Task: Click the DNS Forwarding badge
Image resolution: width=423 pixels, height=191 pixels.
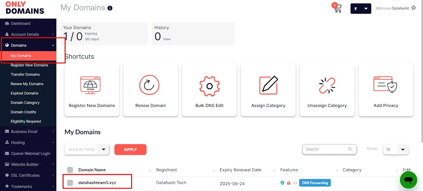Action: click(x=315, y=183)
